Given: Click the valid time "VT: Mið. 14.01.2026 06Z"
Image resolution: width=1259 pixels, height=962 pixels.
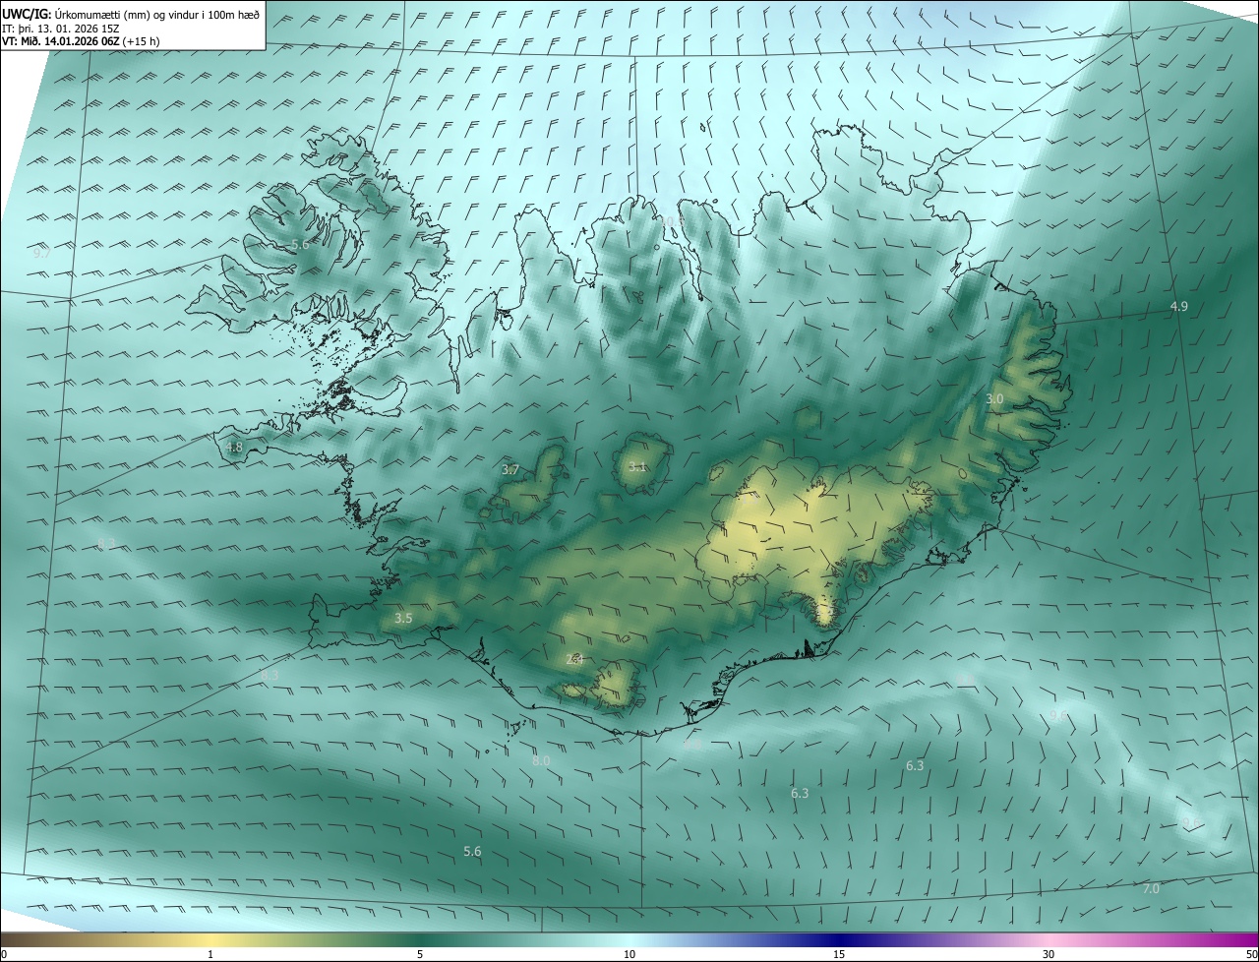Looking at the screenshot, I should tap(61, 41).
